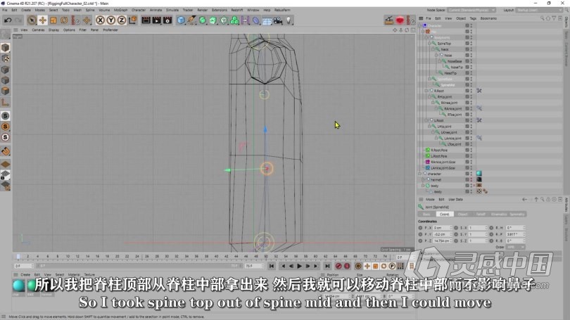Open the Order dropdown in Coordinates
The height and width of the screenshot is (320, 570).
coord(516,247)
